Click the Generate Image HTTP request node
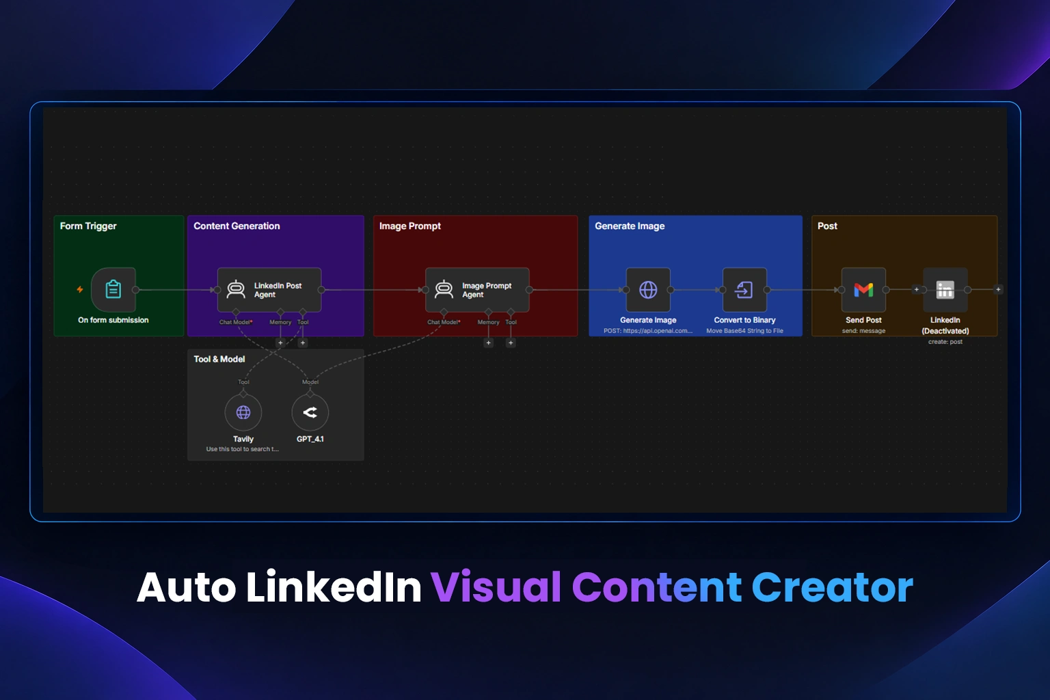The image size is (1050, 700). click(648, 290)
